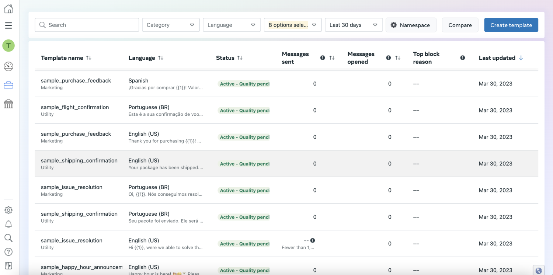The image size is (553, 275).
Task: Click the 'Last updated' column header
Action: tap(497, 58)
